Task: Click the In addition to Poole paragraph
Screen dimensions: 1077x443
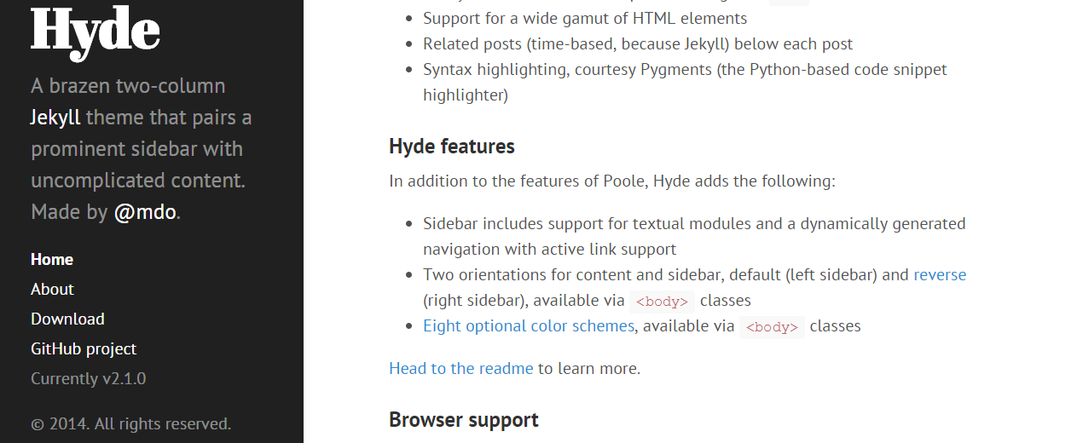Action: pos(612,181)
